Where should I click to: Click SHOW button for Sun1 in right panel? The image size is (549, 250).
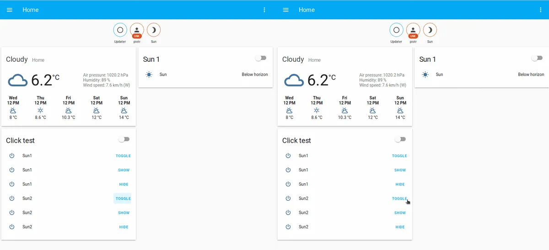(400, 170)
